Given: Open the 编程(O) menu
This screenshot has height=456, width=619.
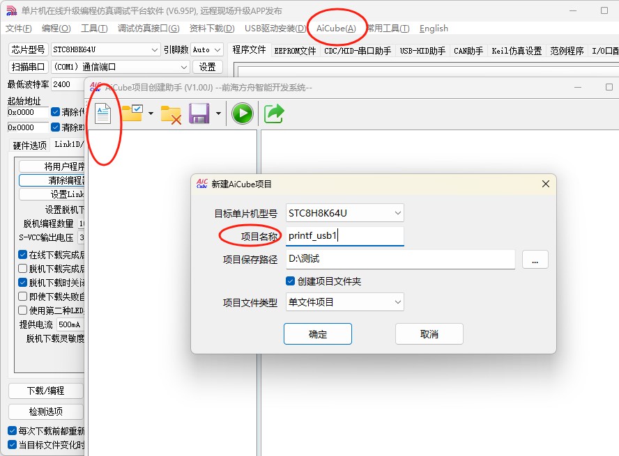Looking at the screenshot, I should [x=56, y=29].
